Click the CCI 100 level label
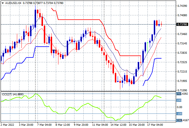 coord(179,100)
